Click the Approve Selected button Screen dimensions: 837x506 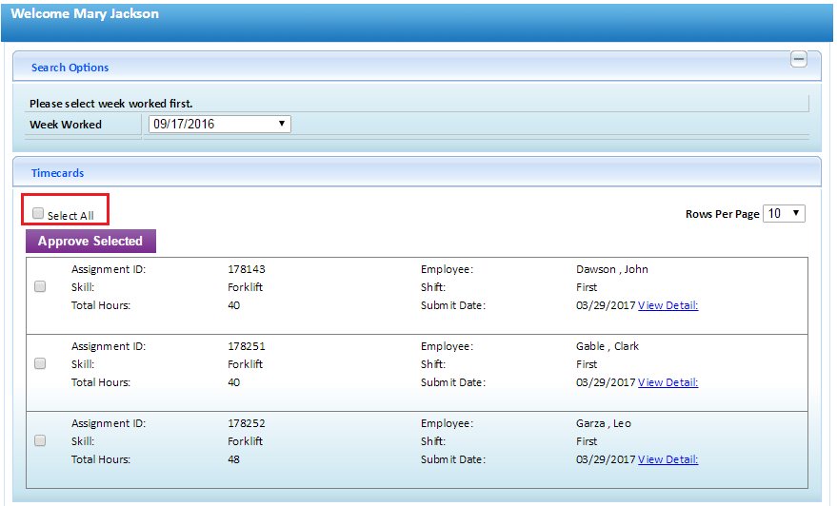[90, 241]
